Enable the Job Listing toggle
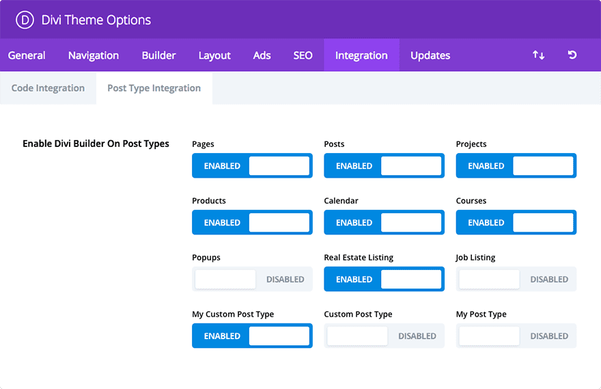Viewport: 601px width, 389px height. coord(517,279)
